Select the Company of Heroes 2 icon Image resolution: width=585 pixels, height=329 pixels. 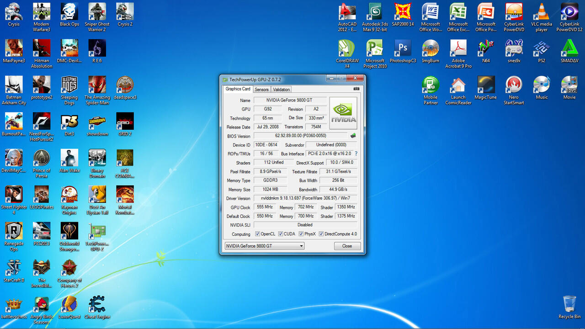click(x=69, y=273)
